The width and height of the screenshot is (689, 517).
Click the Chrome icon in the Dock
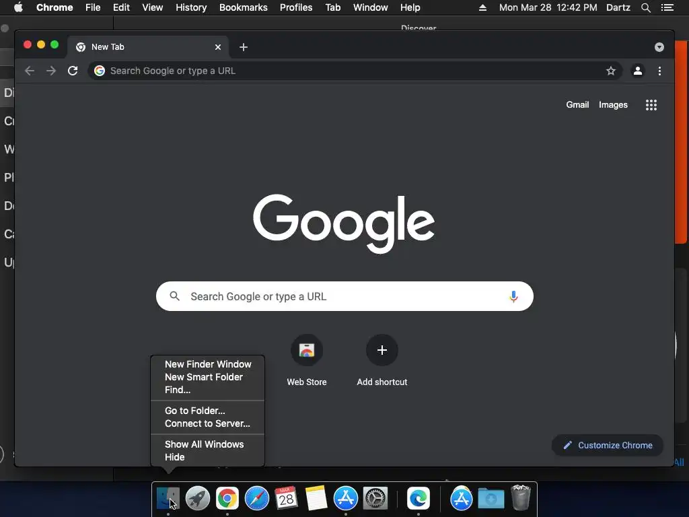pos(227,499)
